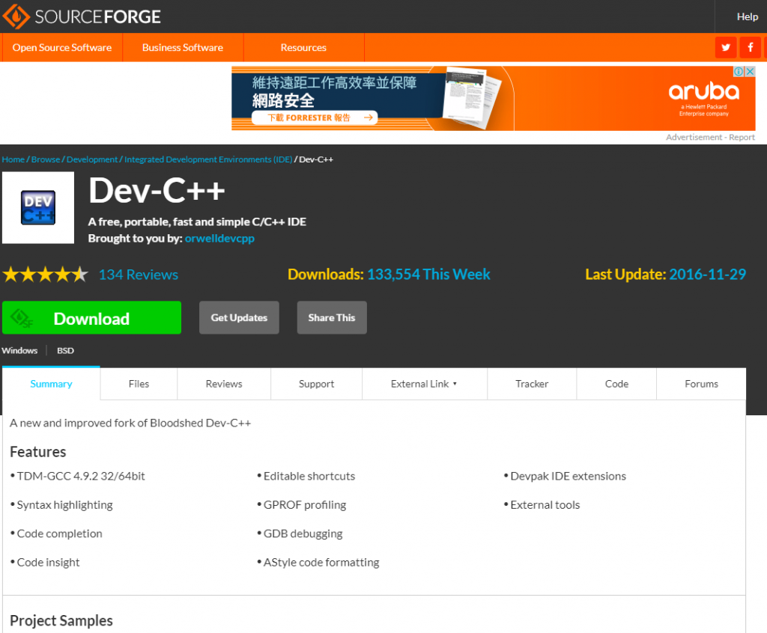Click the 下載 FORRESTER 報告 ad button
Image resolution: width=767 pixels, height=633 pixels.
click(x=315, y=117)
